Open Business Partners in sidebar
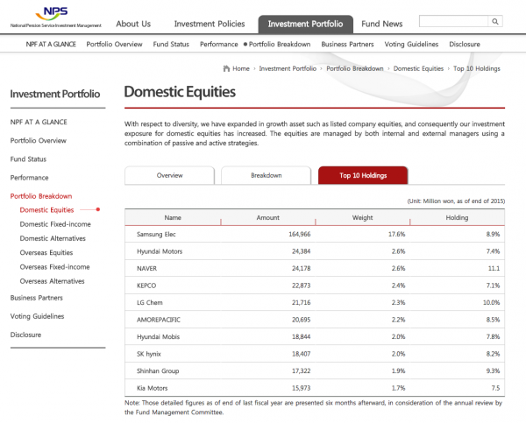Image resolution: width=526 pixels, height=423 pixels. pos(36,298)
